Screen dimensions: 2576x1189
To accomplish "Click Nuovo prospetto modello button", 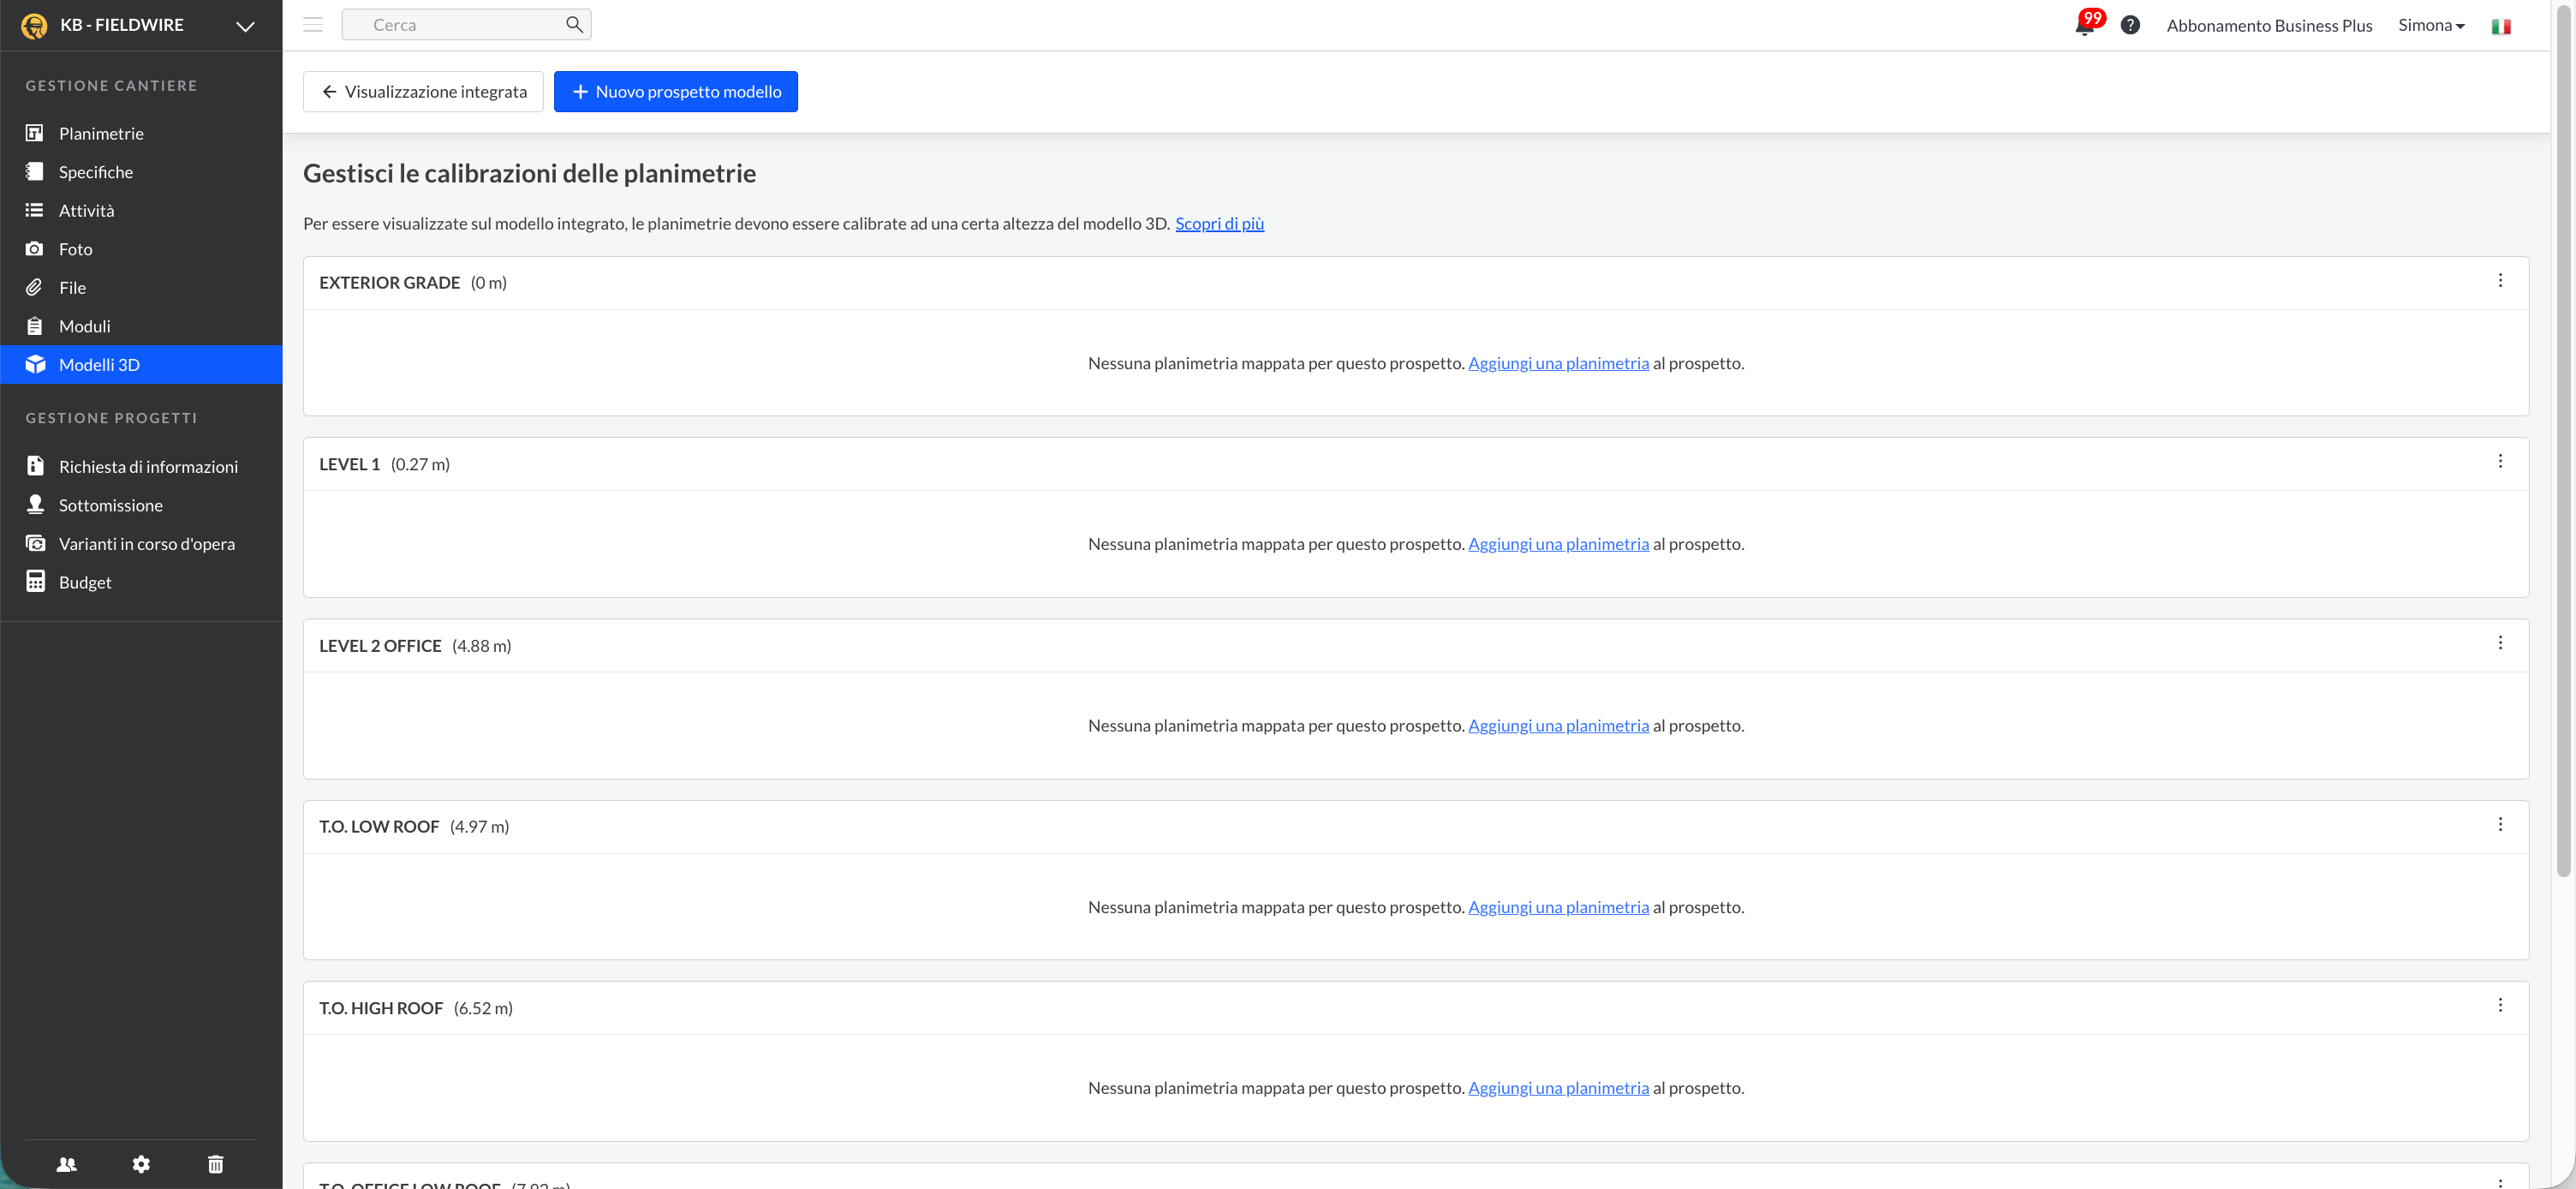I will [x=675, y=91].
